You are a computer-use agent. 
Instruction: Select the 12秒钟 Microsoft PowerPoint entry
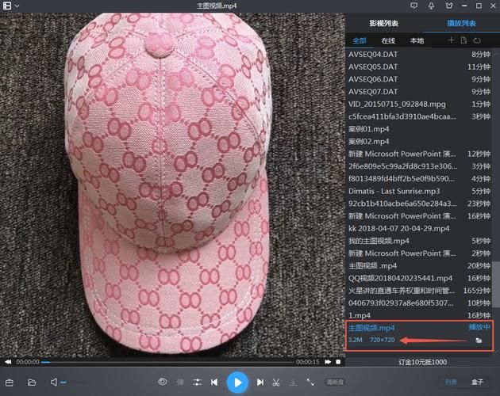pos(419,154)
